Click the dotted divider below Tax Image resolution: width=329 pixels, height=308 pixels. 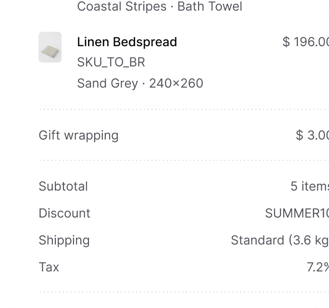[184, 292]
